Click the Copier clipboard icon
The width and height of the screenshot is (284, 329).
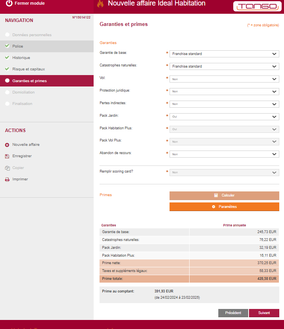point(7,168)
